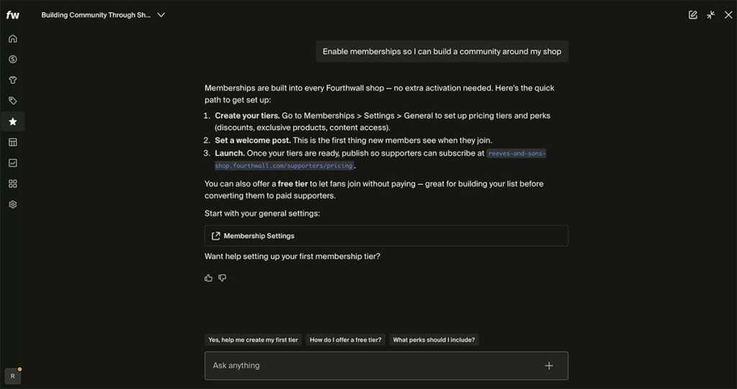
Task: Expand the conversation title dropdown chevron
Action: pyautogui.click(x=160, y=15)
